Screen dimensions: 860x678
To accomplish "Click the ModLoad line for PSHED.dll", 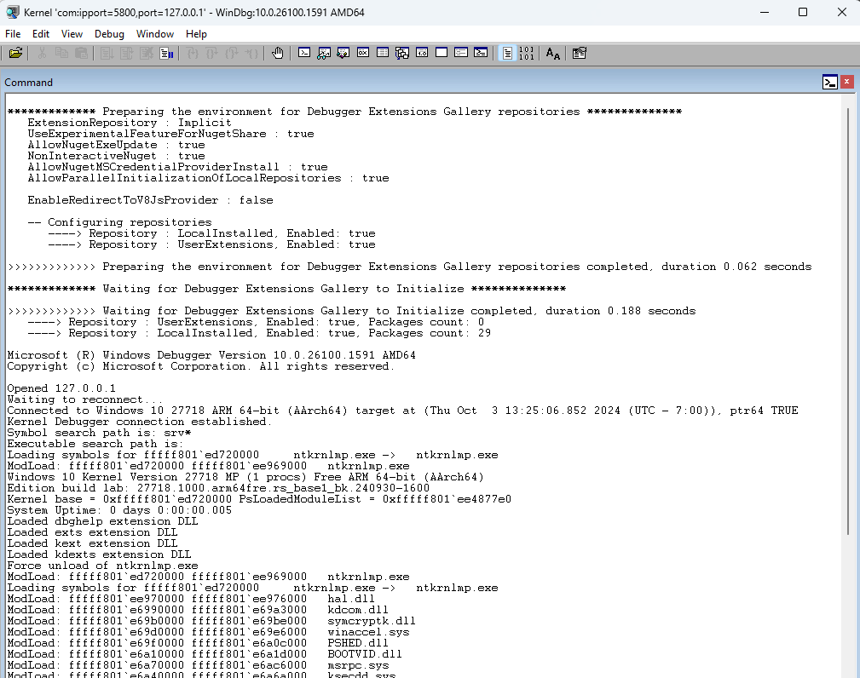I will pos(198,643).
